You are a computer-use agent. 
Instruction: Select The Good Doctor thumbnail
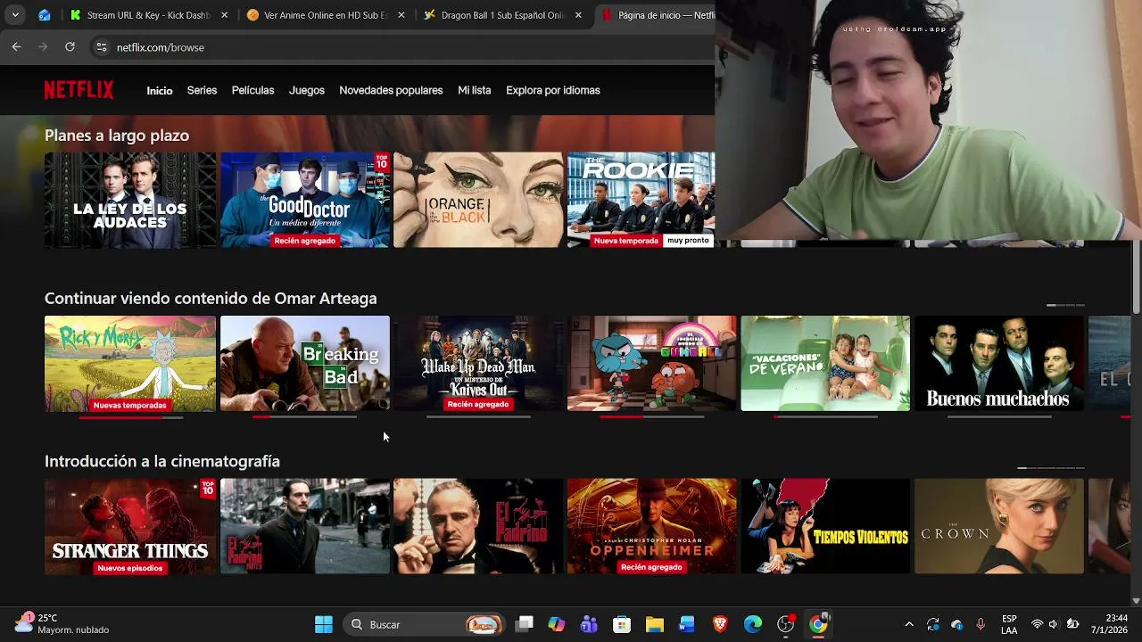(305, 200)
